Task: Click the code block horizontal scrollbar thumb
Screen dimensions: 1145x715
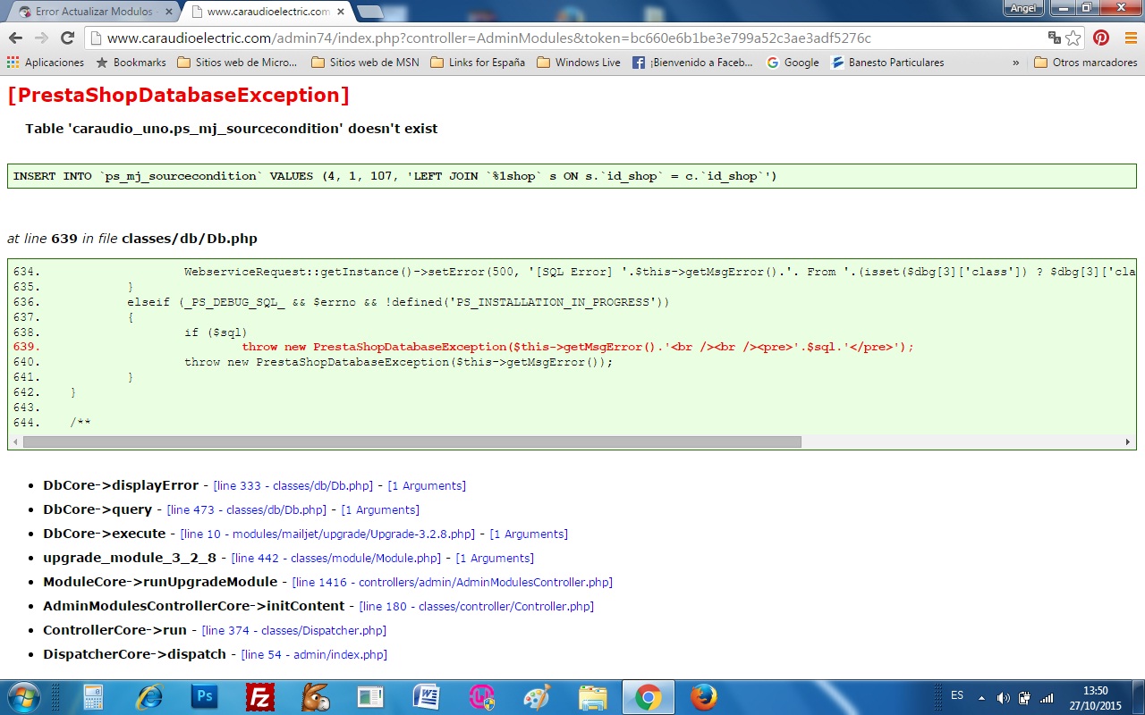Action: click(412, 442)
